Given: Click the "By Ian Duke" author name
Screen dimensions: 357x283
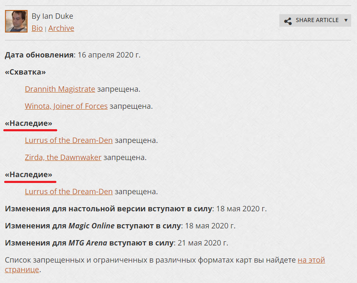Looking at the screenshot, I should pyautogui.click(x=52, y=16).
